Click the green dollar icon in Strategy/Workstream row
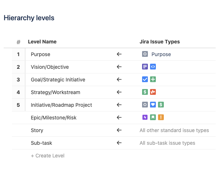 tap(145, 92)
